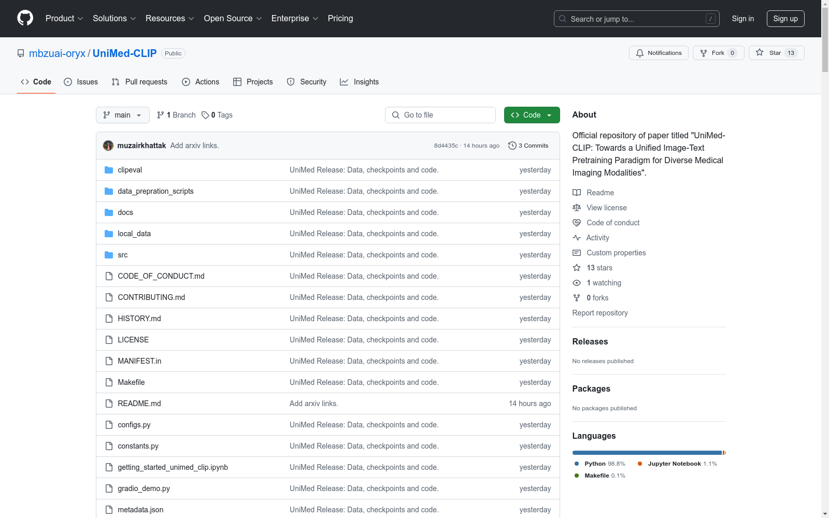The image size is (829, 518).
Task: Click the LICENSE file icon
Action: click(x=109, y=340)
